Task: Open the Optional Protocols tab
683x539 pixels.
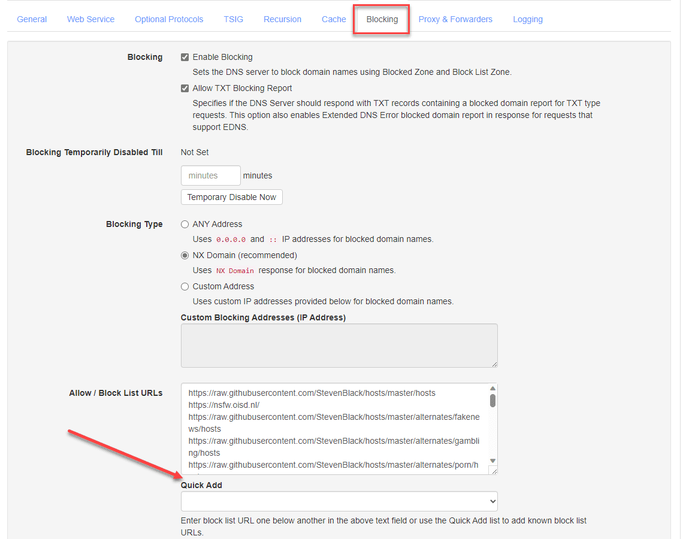Action: point(169,19)
